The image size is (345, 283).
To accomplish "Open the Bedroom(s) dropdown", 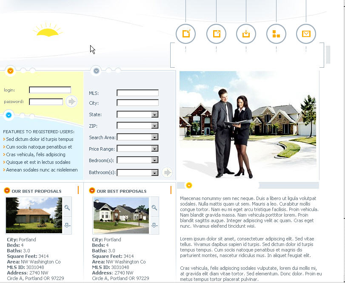I will [137, 160].
